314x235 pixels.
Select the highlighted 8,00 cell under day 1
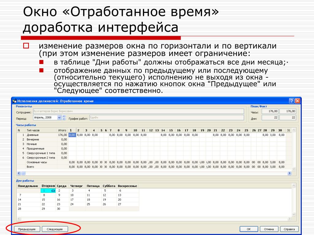(72, 135)
